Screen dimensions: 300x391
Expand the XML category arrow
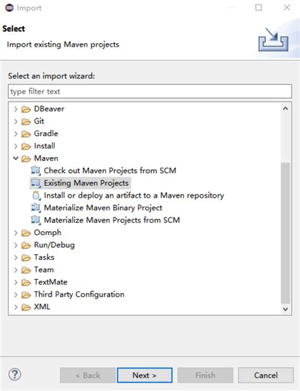pos(16,307)
